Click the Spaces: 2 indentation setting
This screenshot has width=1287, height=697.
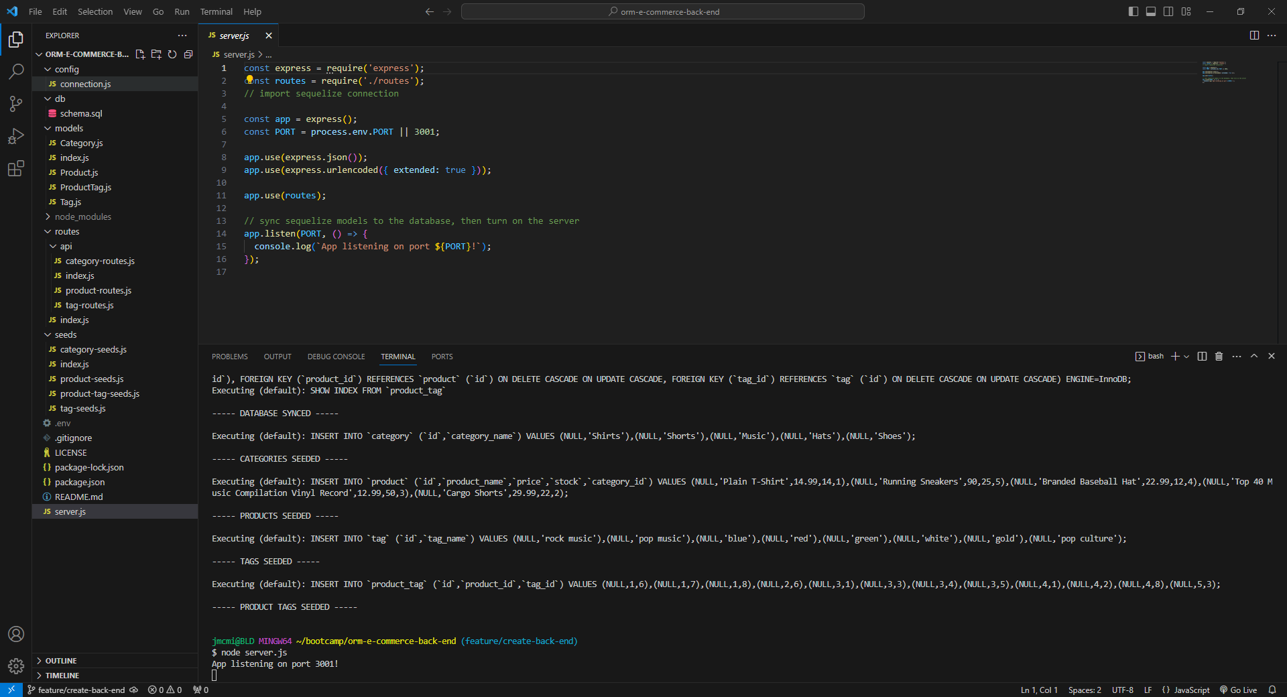pyautogui.click(x=1085, y=690)
